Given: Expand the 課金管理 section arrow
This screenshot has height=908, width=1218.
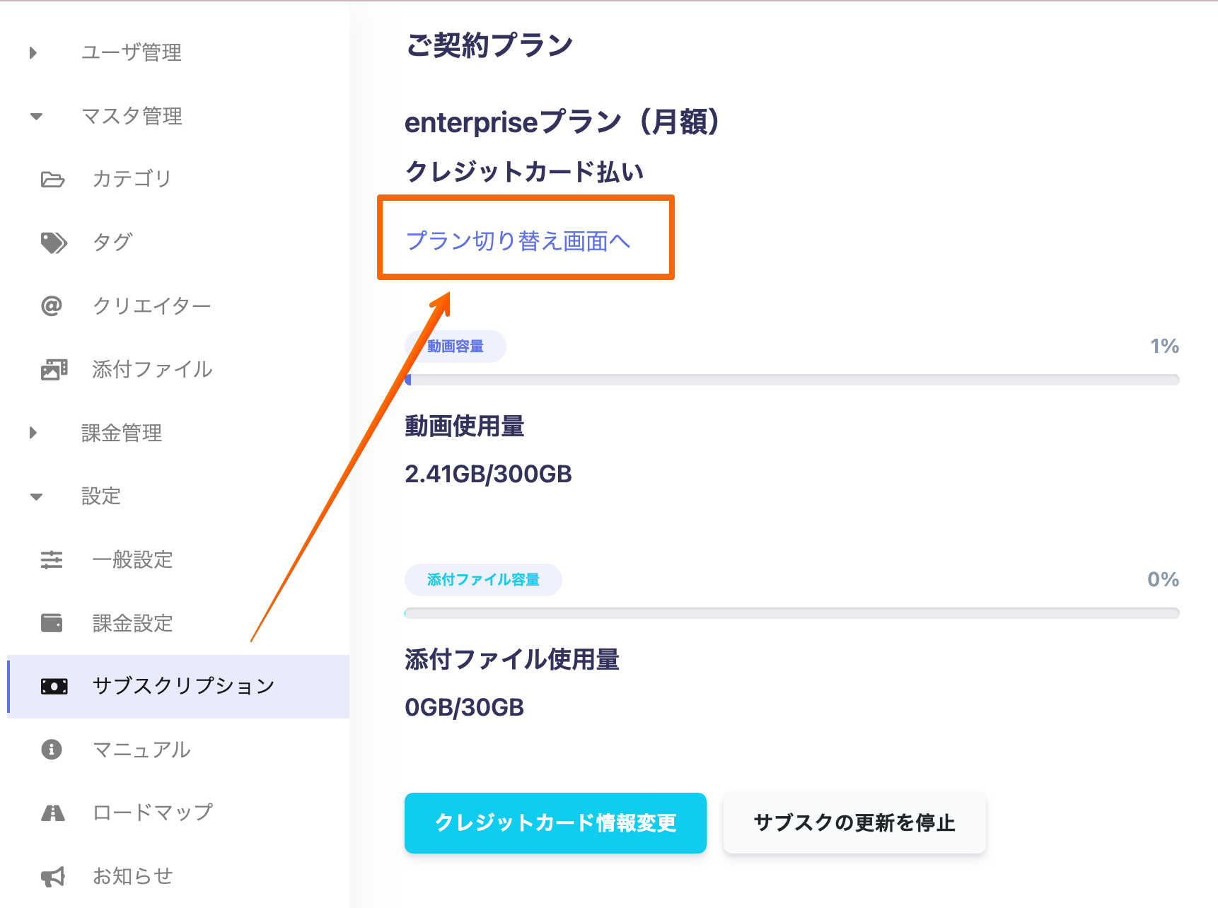Looking at the screenshot, I should click(x=33, y=433).
